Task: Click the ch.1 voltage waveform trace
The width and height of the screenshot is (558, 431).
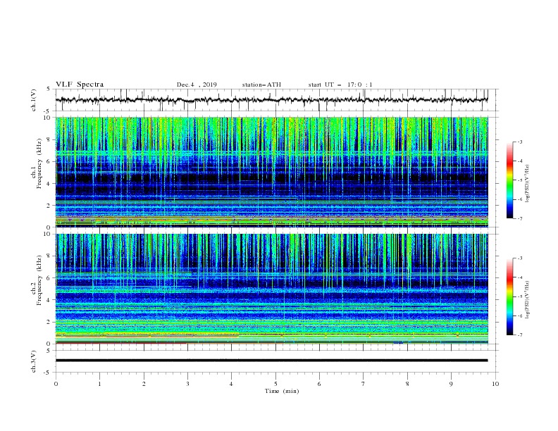Action: [x=272, y=100]
